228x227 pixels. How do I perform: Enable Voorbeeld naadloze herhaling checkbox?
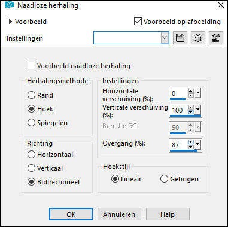click(x=31, y=66)
